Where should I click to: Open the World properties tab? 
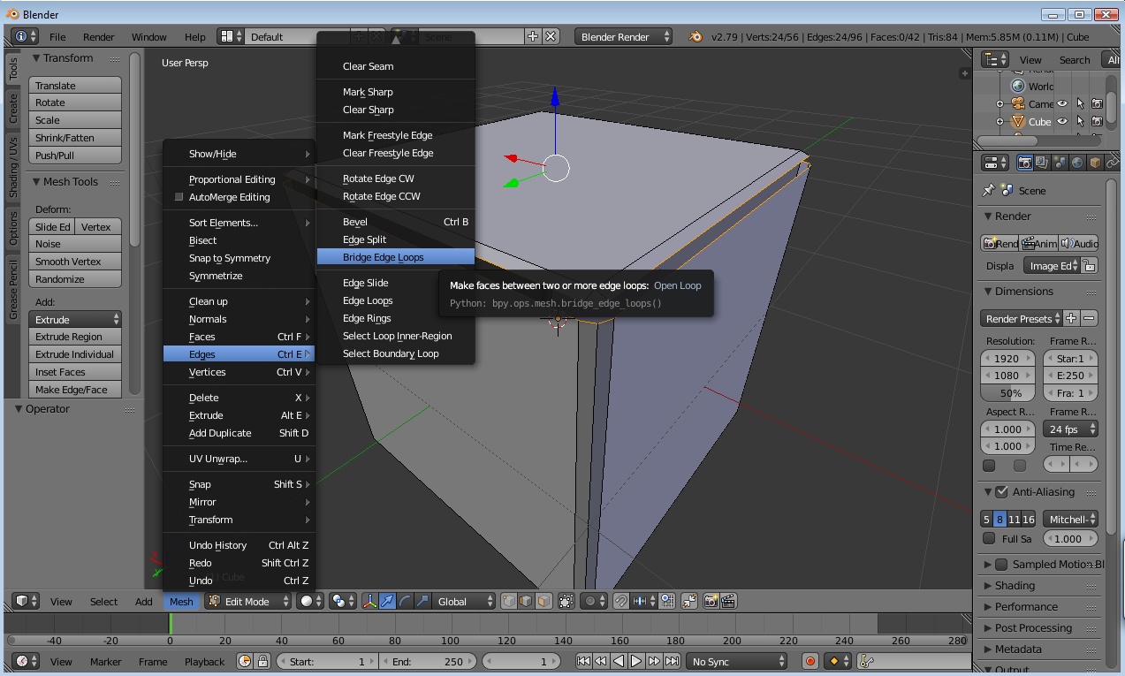click(1077, 163)
